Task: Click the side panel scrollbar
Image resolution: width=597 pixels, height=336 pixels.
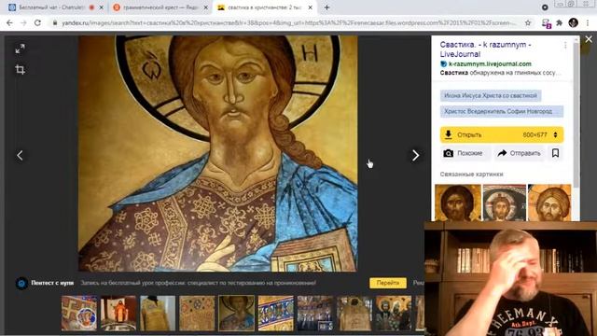Action: point(576,114)
